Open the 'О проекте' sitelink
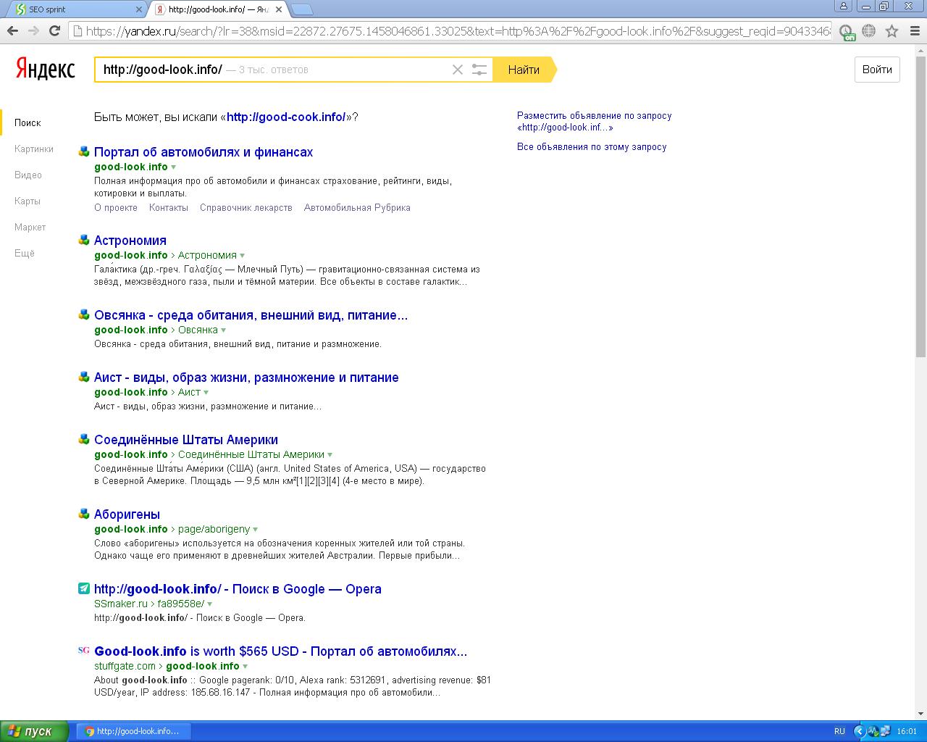This screenshot has width=927, height=742. 116,207
